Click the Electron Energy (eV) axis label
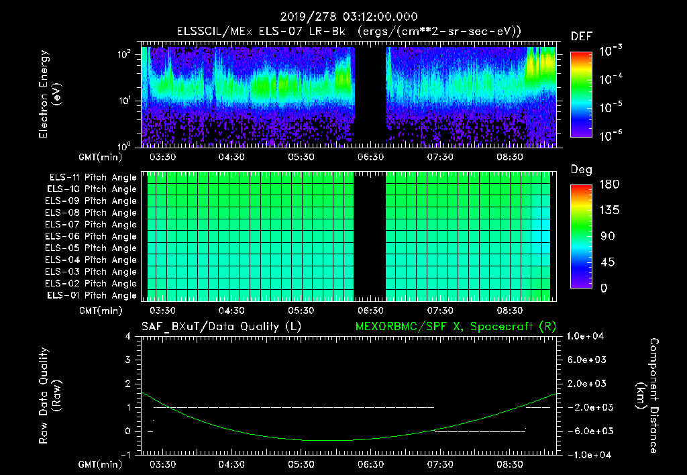This screenshot has height=475, width=687. pyautogui.click(x=50, y=94)
